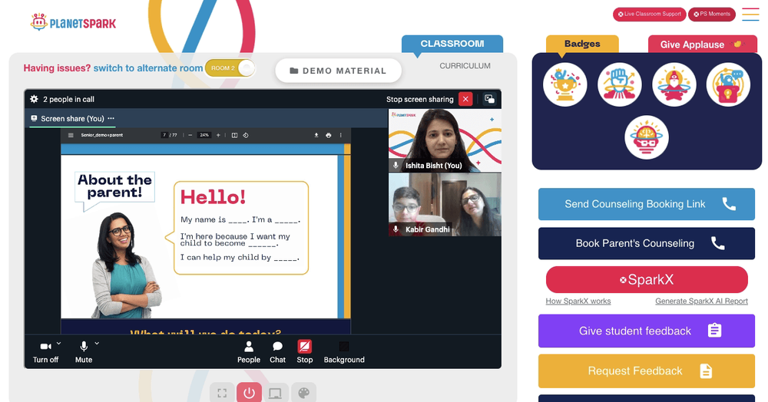This screenshot has height=402, width=768.
Task: Open Generate SparkX AI Report link
Action: [701, 301]
